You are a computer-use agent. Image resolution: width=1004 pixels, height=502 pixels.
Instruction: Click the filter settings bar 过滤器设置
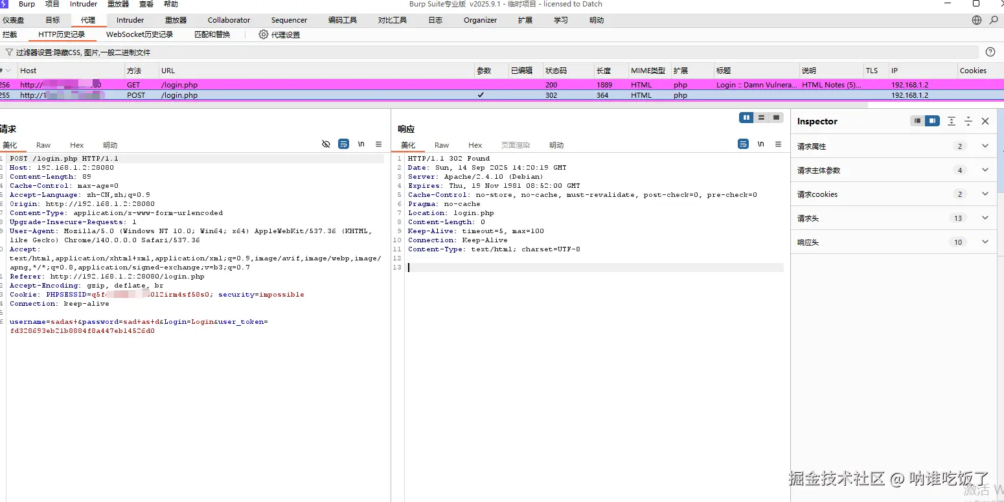coord(83,52)
